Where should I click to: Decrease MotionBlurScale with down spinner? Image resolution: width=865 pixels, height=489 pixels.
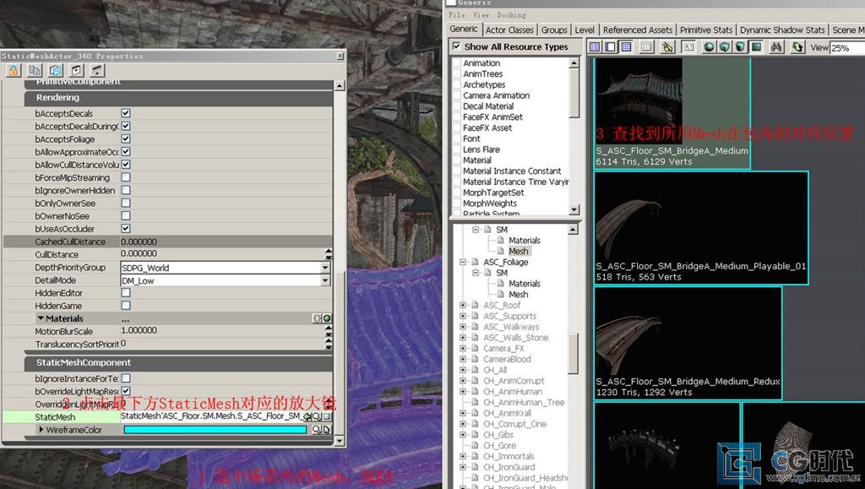pyautogui.click(x=329, y=334)
